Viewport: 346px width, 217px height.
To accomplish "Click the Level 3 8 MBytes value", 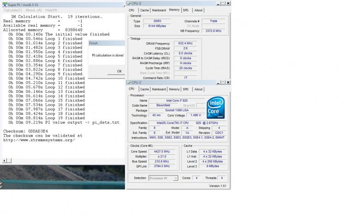I will coord(213,166).
